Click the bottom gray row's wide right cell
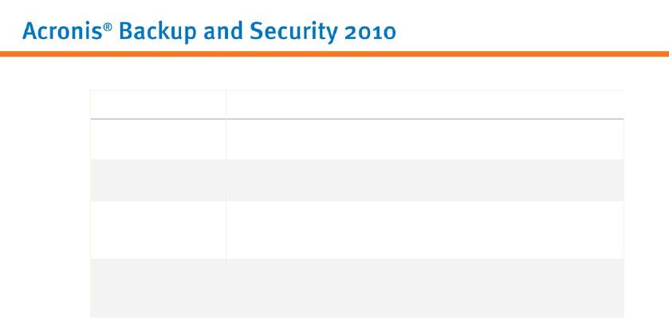The width and height of the screenshot is (669, 318). (425, 289)
